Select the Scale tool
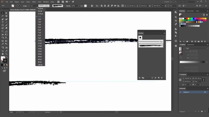Screen dimensions: 209x117 [x=6, y=32]
